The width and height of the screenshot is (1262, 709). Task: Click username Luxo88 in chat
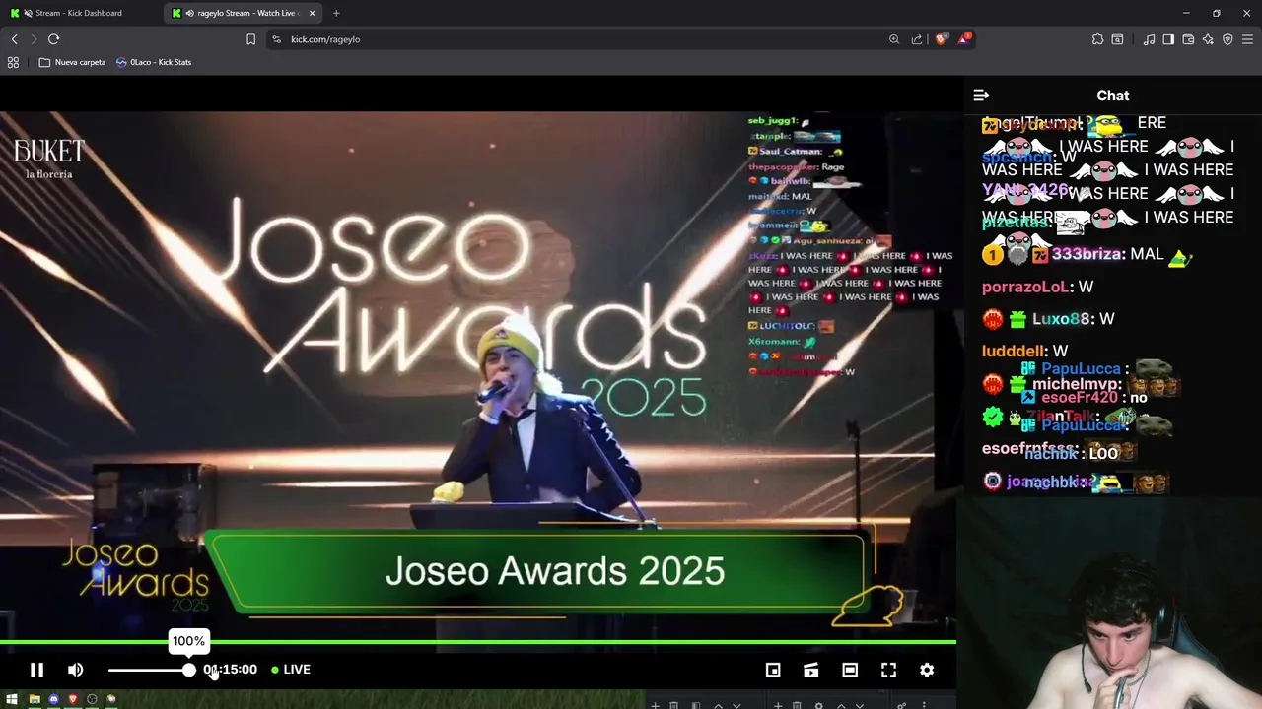point(1061,319)
